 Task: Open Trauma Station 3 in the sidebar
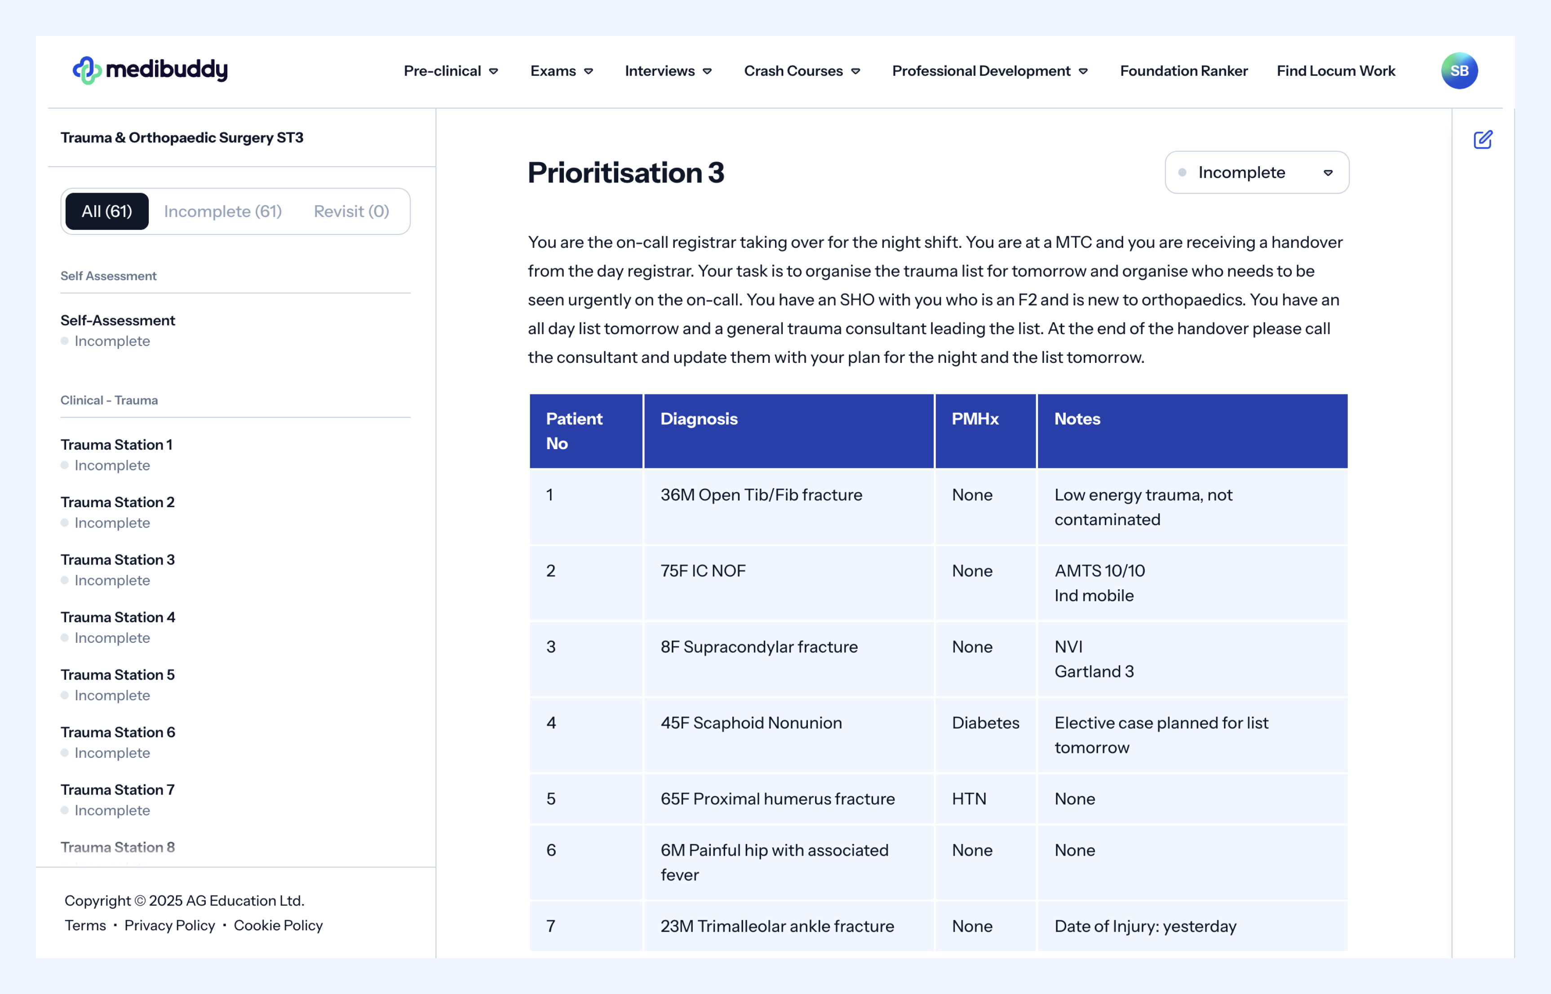coord(118,560)
